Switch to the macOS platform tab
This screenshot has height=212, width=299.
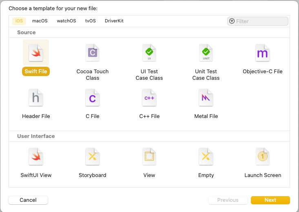click(40, 21)
